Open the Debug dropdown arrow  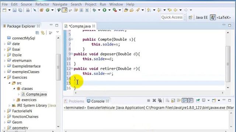pos(99,10)
